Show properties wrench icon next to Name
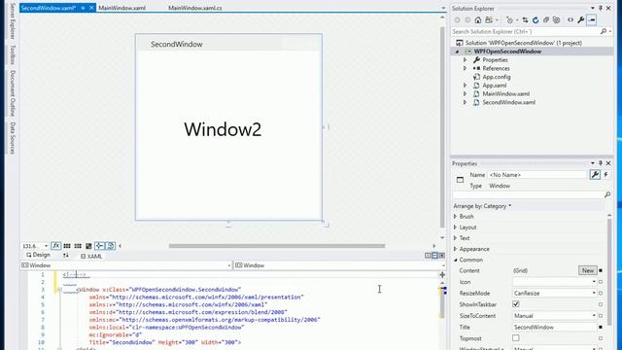The width and height of the screenshot is (622, 350). tap(595, 175)
